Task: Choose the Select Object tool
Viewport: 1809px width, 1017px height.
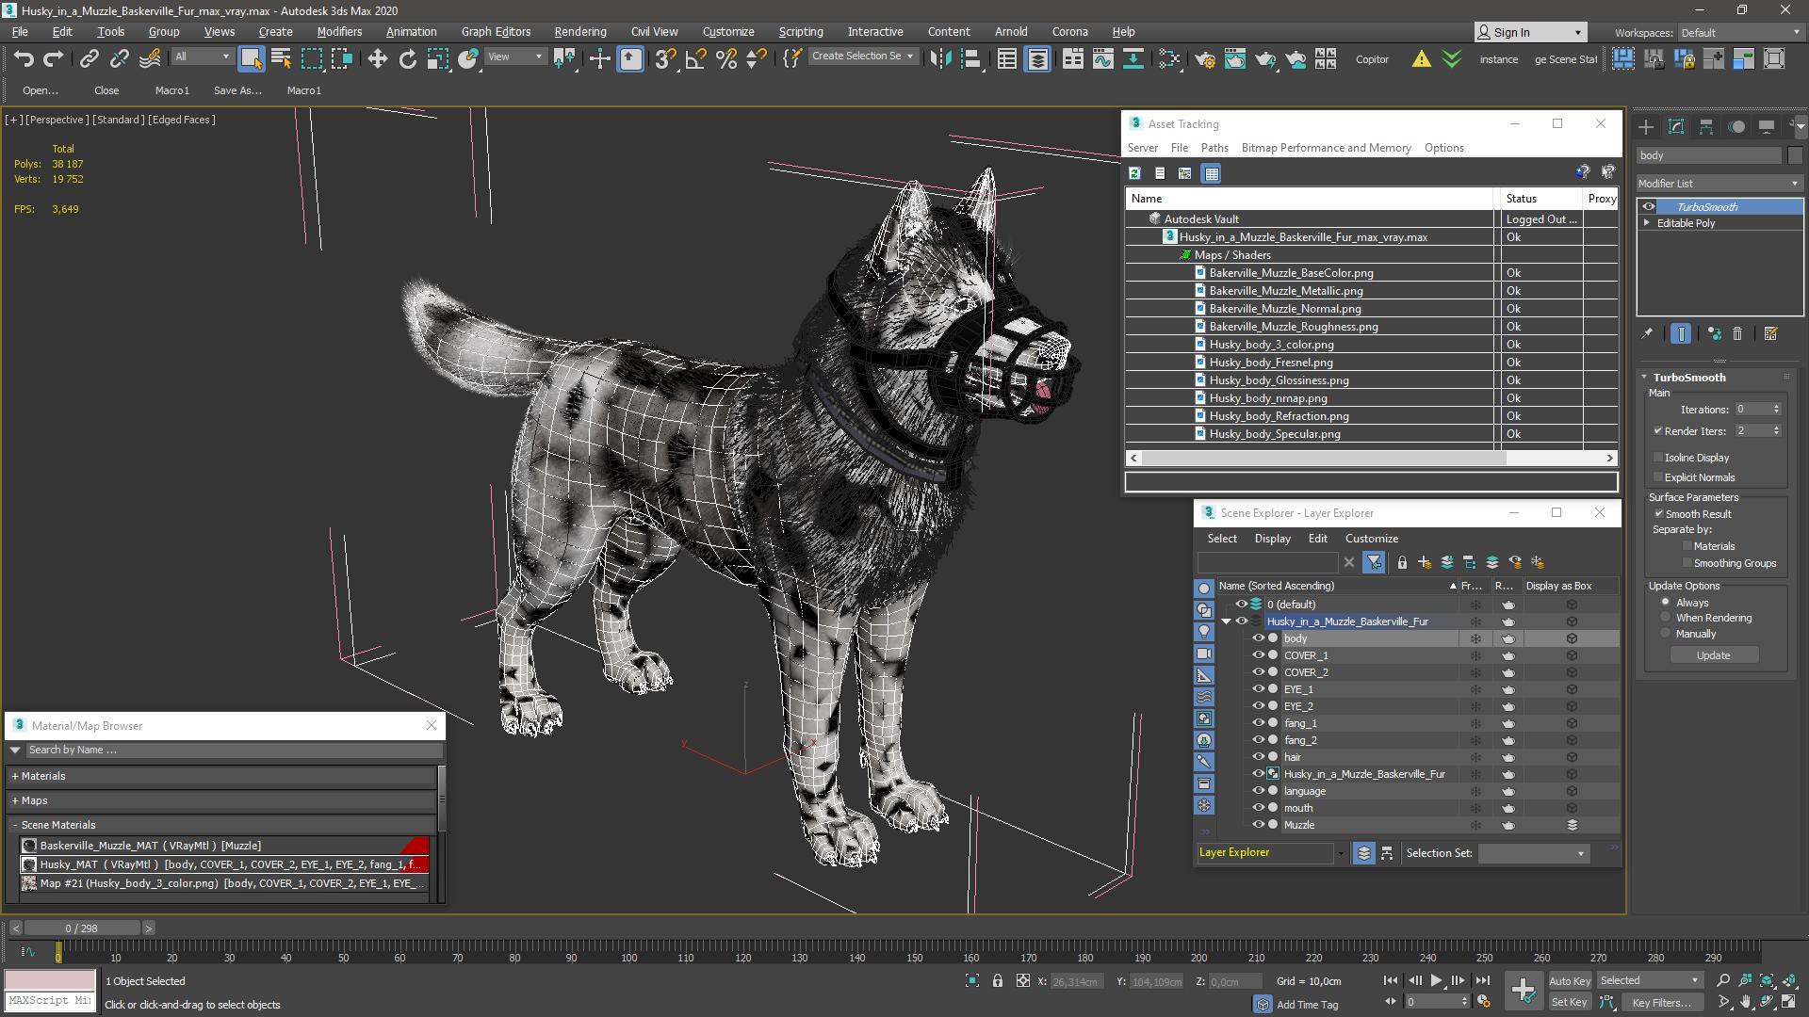Action: pos(251,58)
